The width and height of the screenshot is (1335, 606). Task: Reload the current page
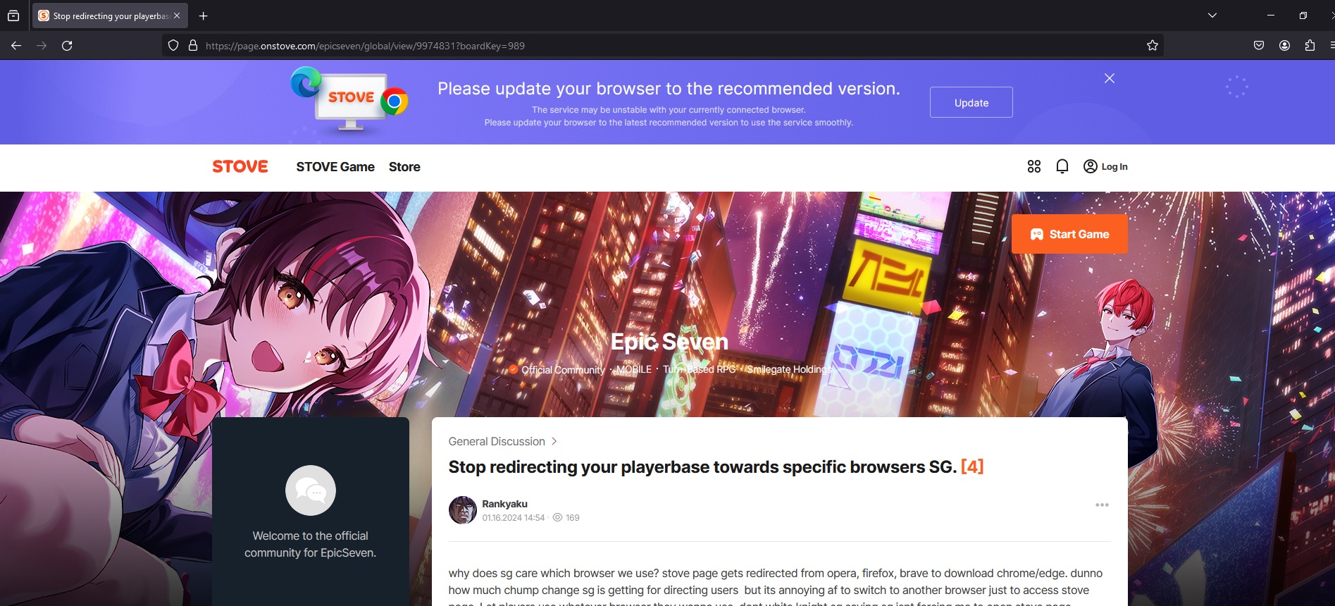pyautogui.click(x=67, y=46)
